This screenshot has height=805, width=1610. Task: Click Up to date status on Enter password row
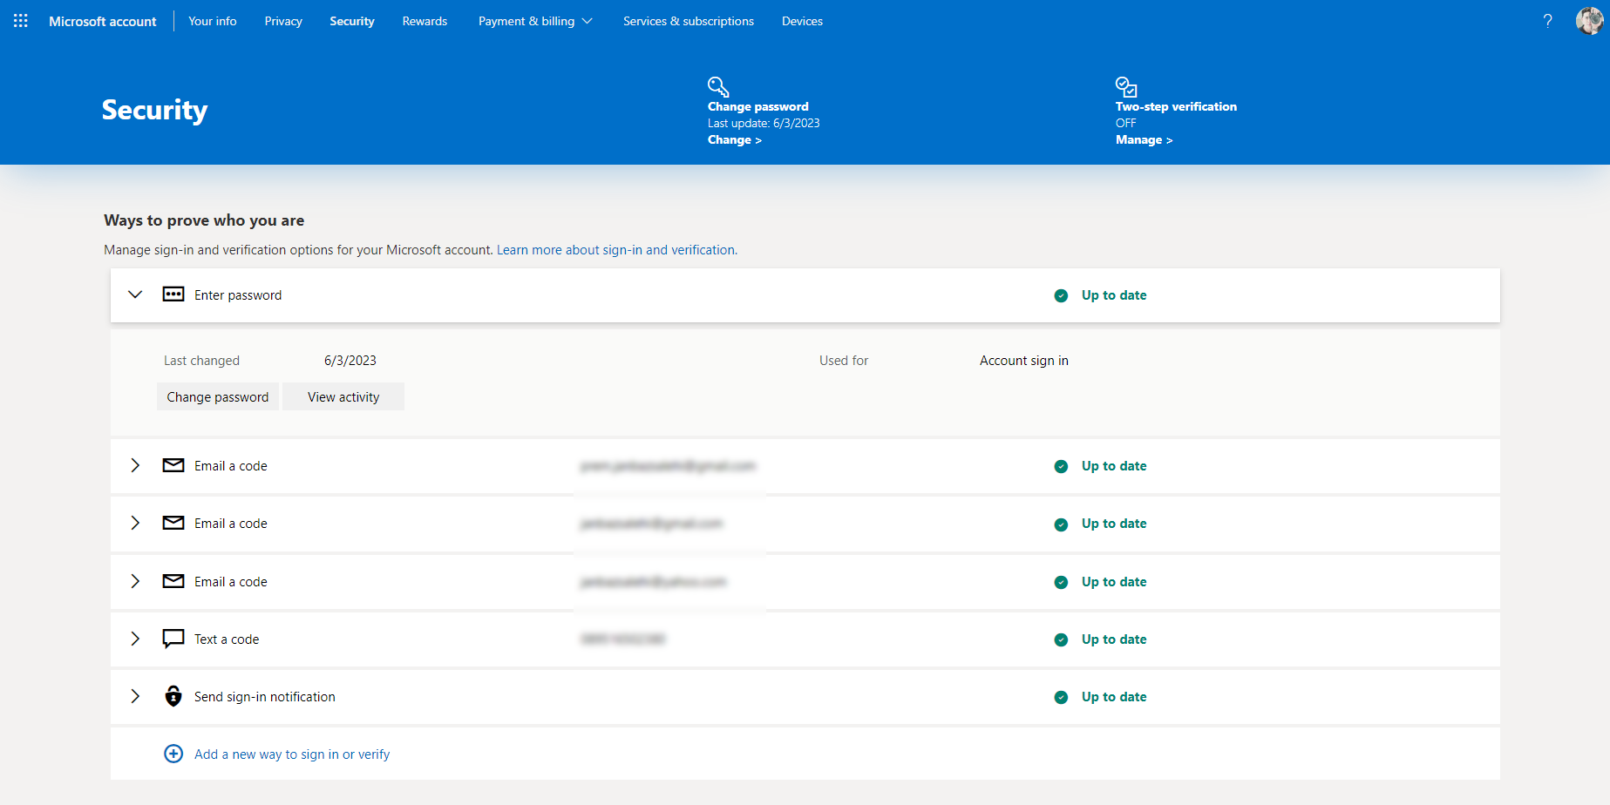[x=1114, y=295]
